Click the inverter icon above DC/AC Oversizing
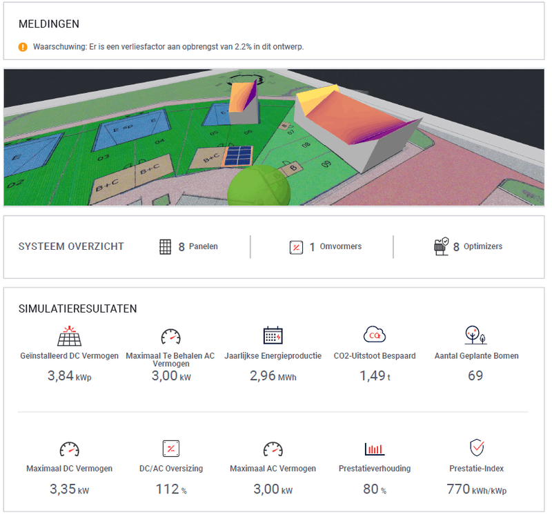552x528 pixels. (x=171, y=449)
